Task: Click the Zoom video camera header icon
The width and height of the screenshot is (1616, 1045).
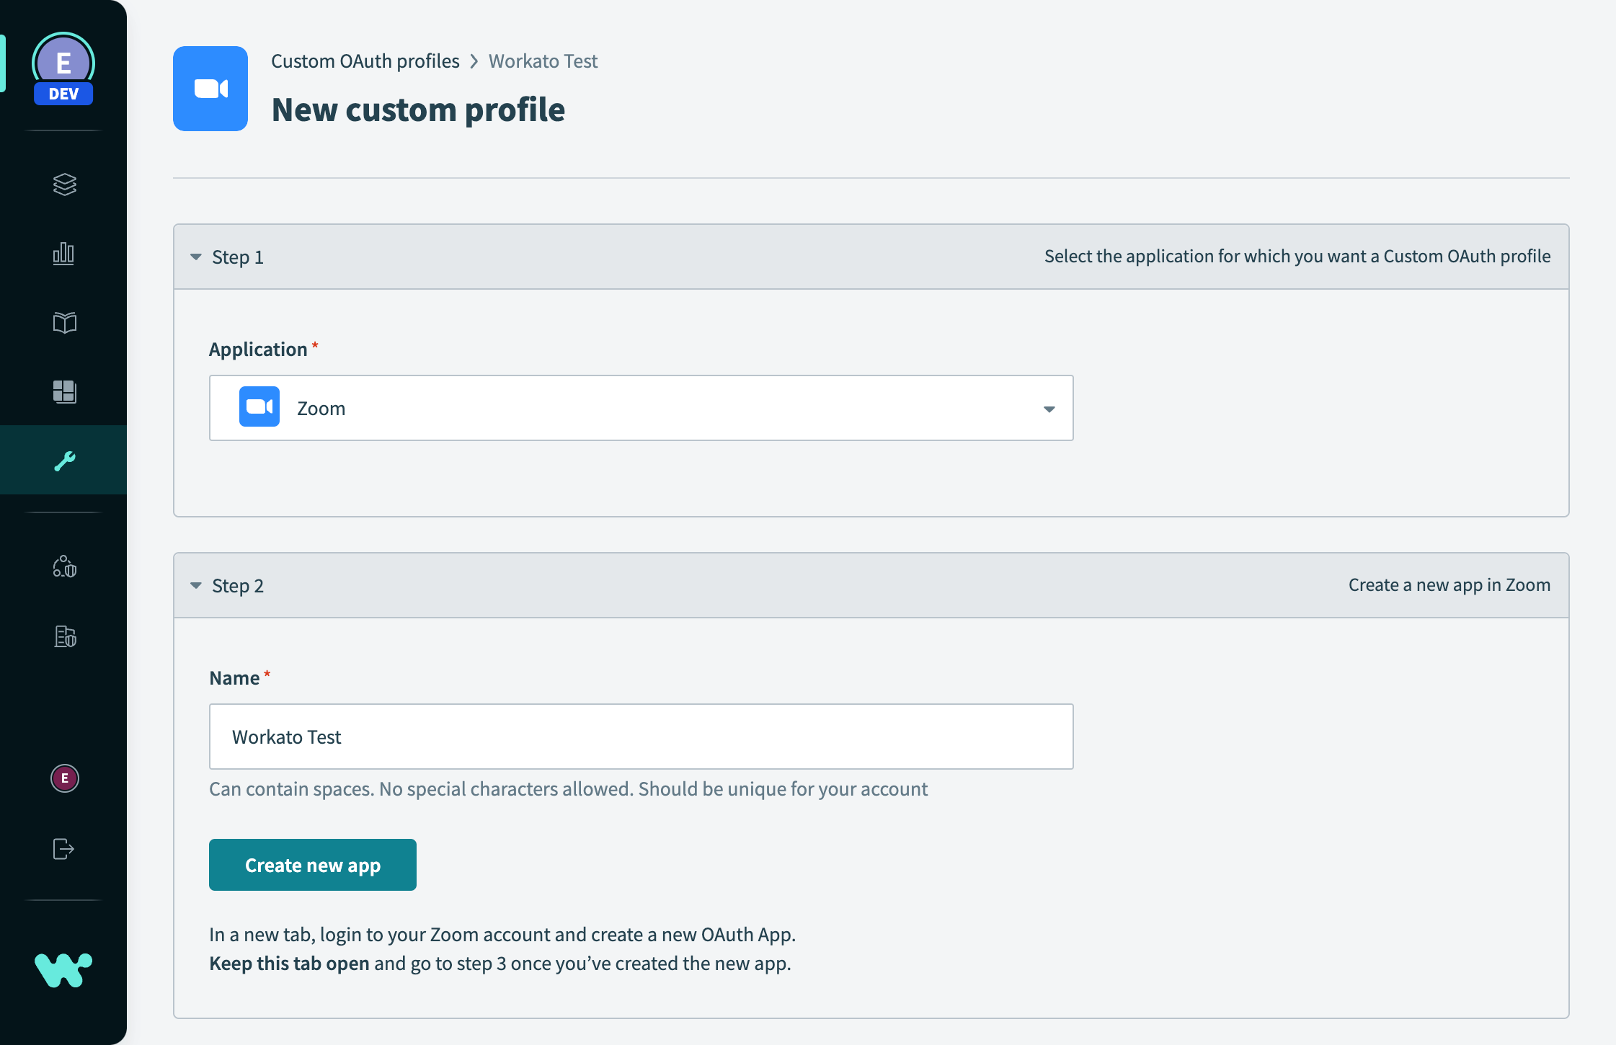Action: point(210,88)
